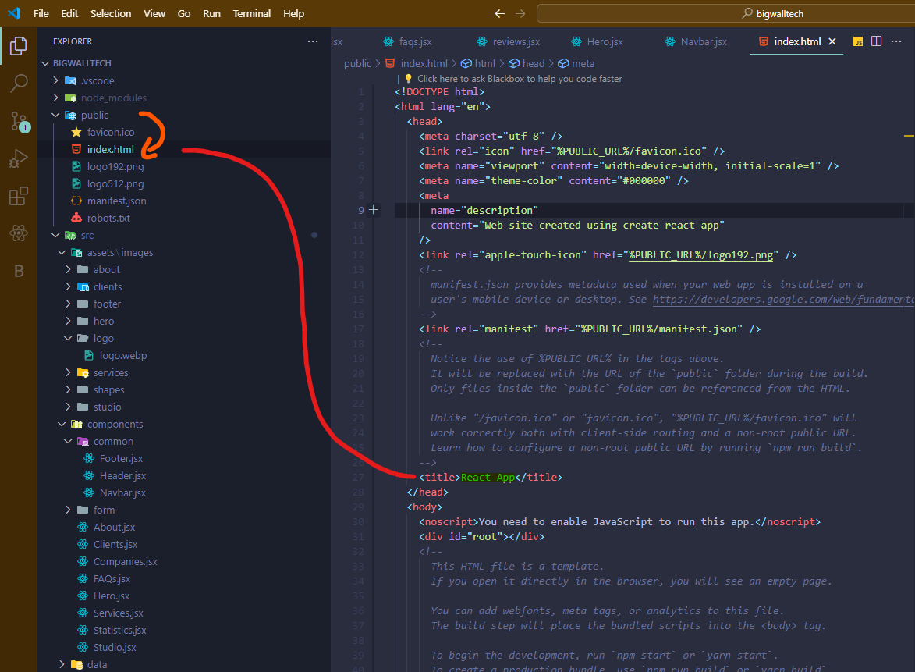This screenshot has width=915, height=672.
Task: Expand the services folder
Action: (x=110, y=372)
